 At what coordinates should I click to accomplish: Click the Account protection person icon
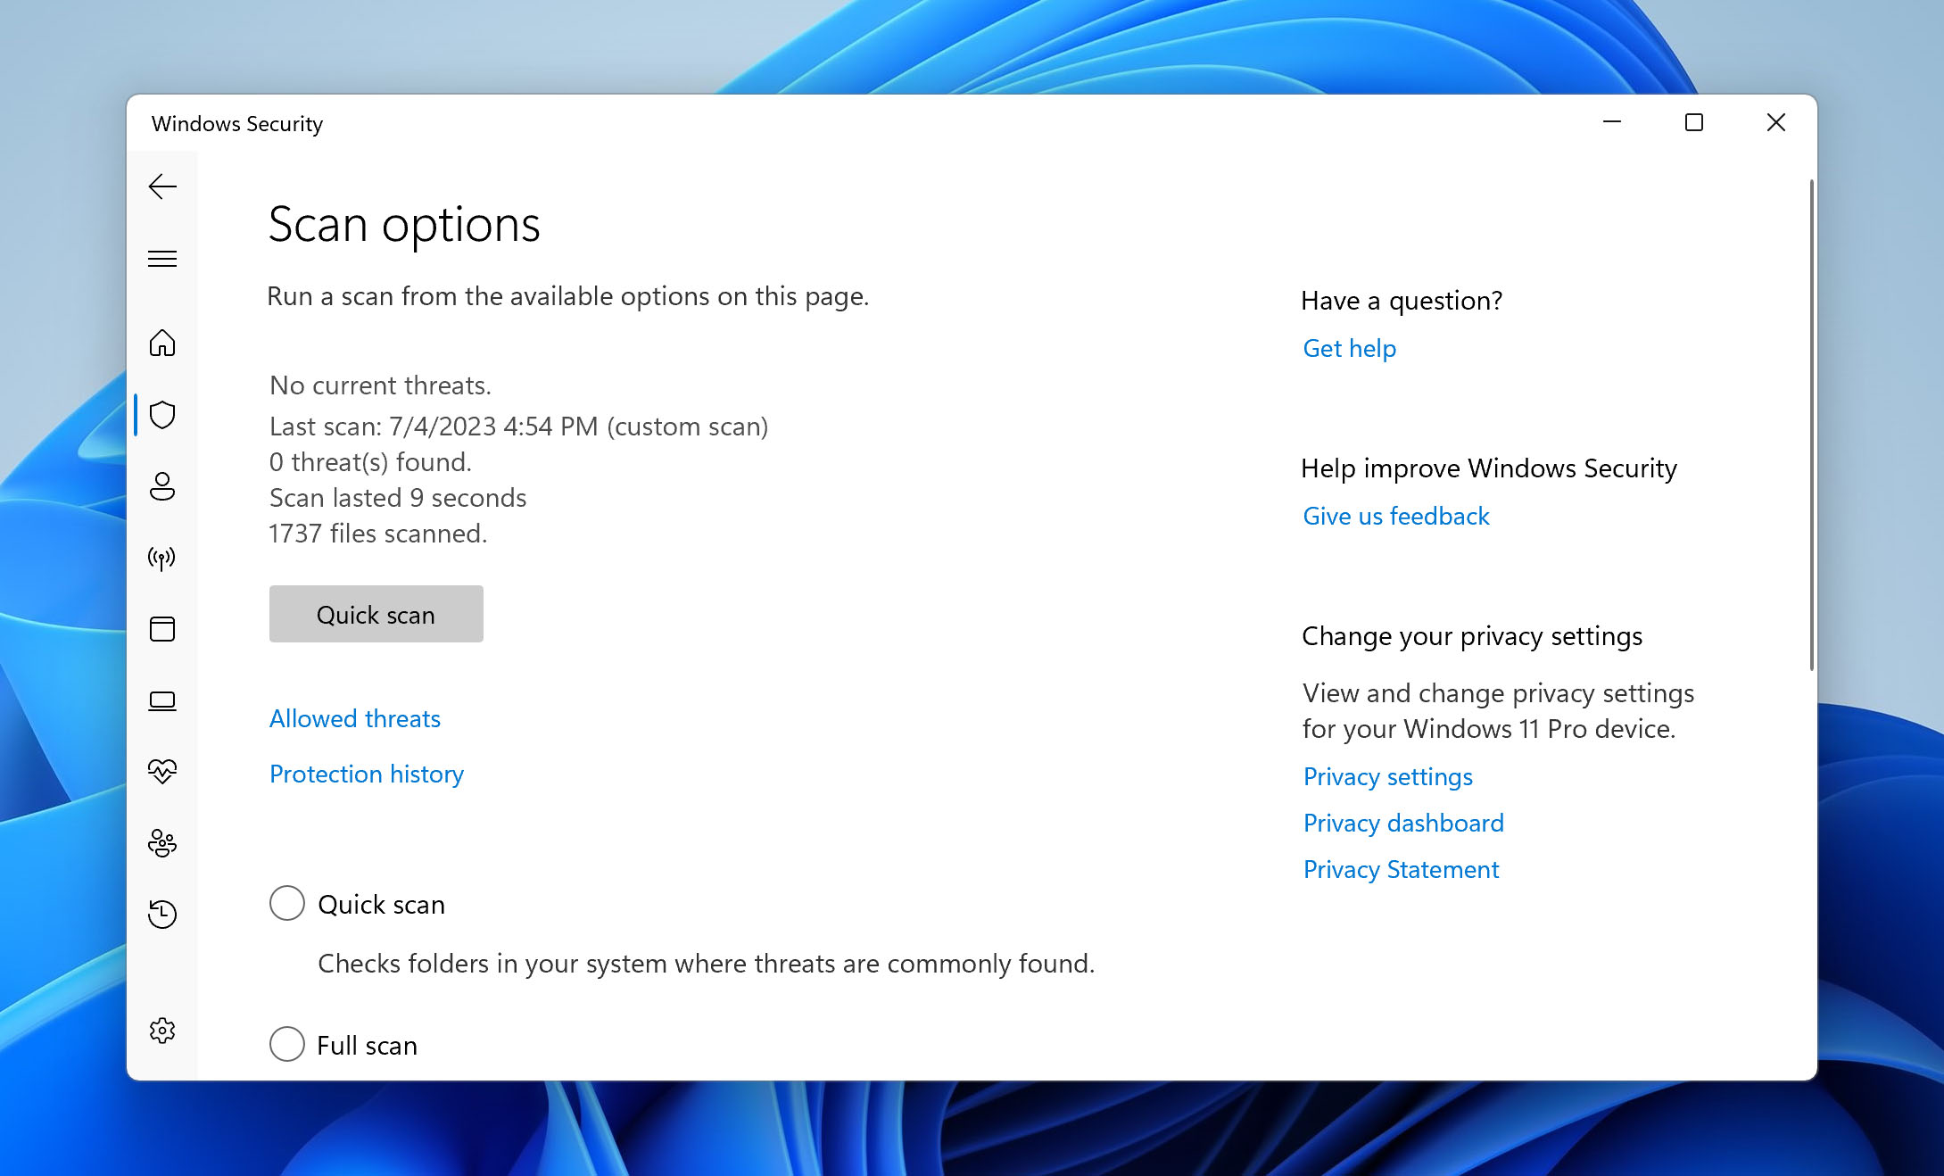pos(164,486)
